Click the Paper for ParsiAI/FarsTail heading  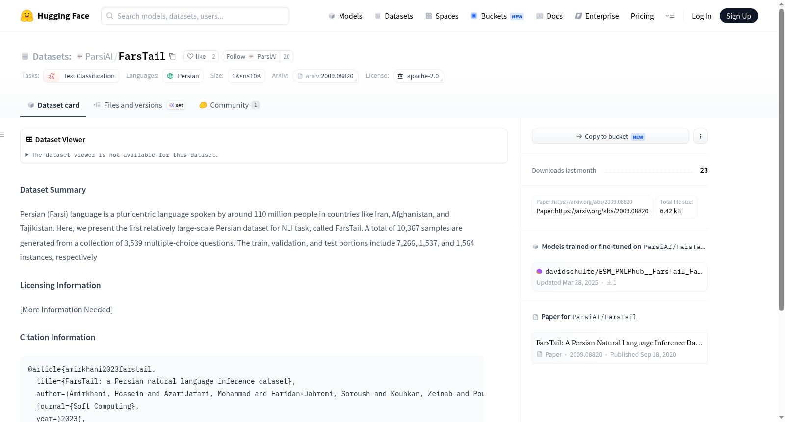(x=589, y=317)
